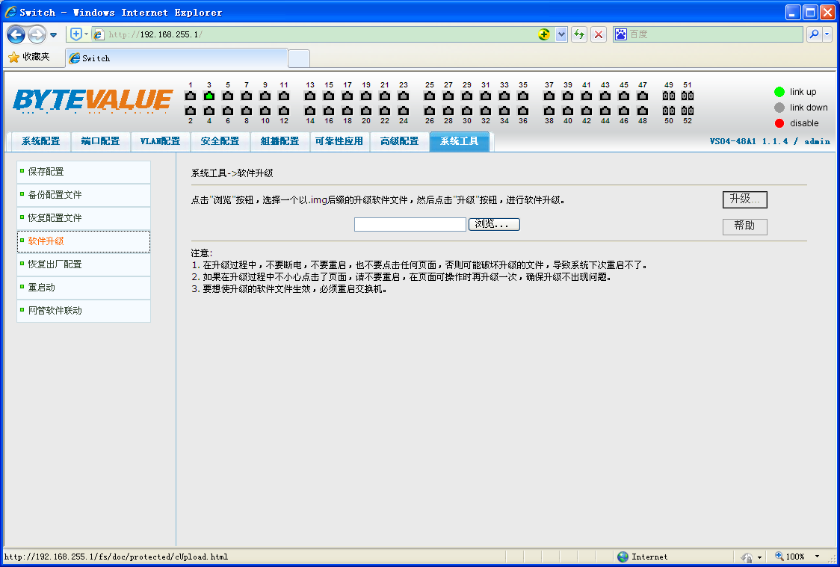Click the browser refresh icon

click(x=578, y=34)
